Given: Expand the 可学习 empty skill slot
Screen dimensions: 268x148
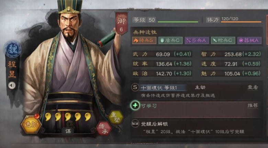Looking at the screenshot, I should pyautogui.click(x=196, y=110).
